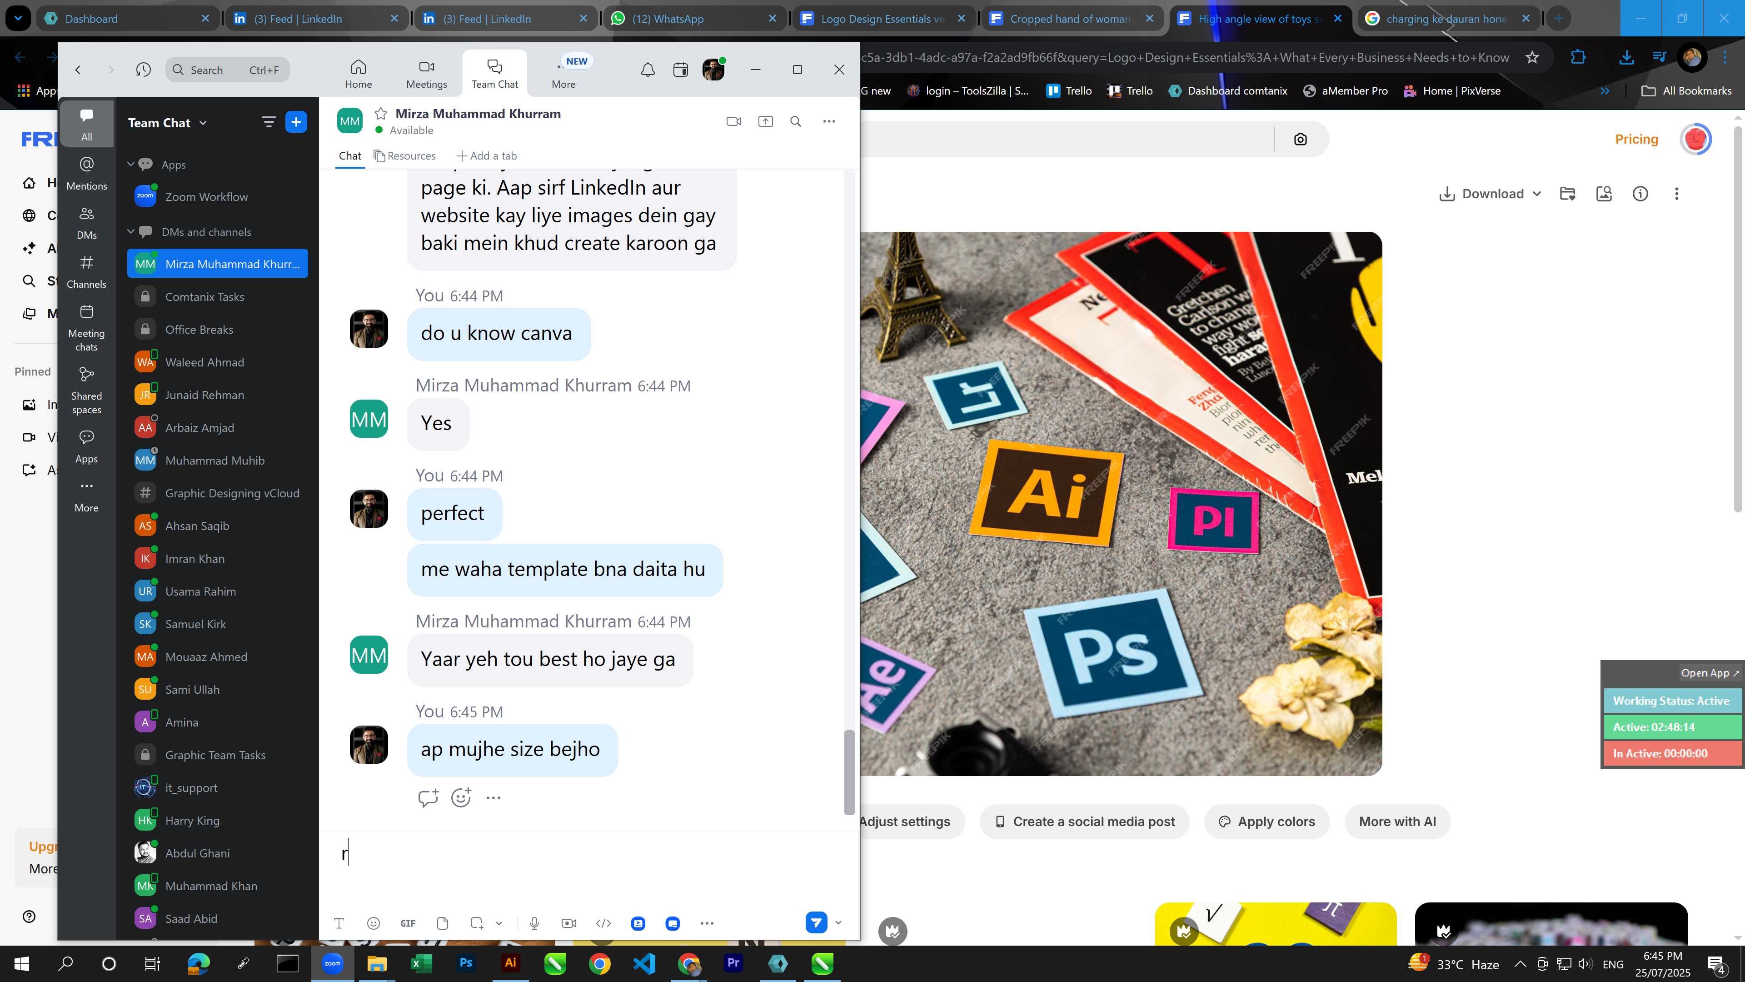
Task: Open composer more options ellipsis
Action: [707, 923]
